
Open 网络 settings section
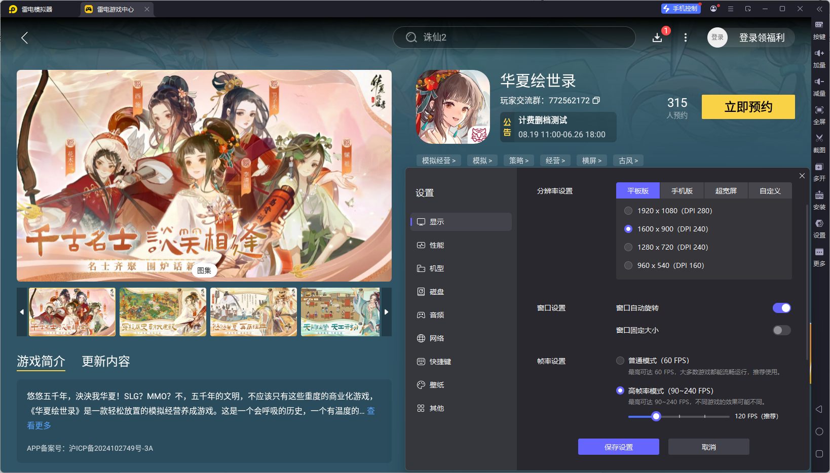pyautogui.click(x=461, y=338)
